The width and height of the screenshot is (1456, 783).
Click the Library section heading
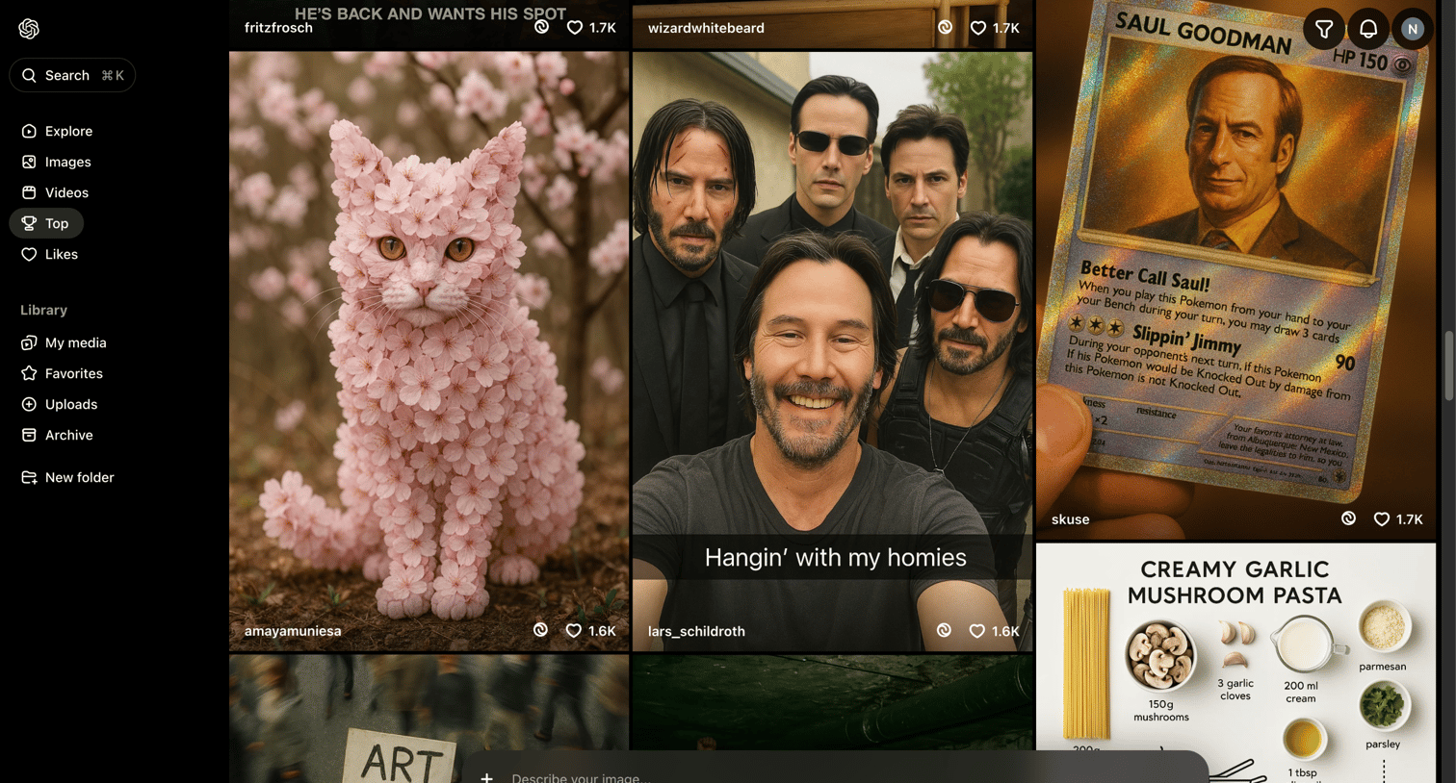pos(43,310)
